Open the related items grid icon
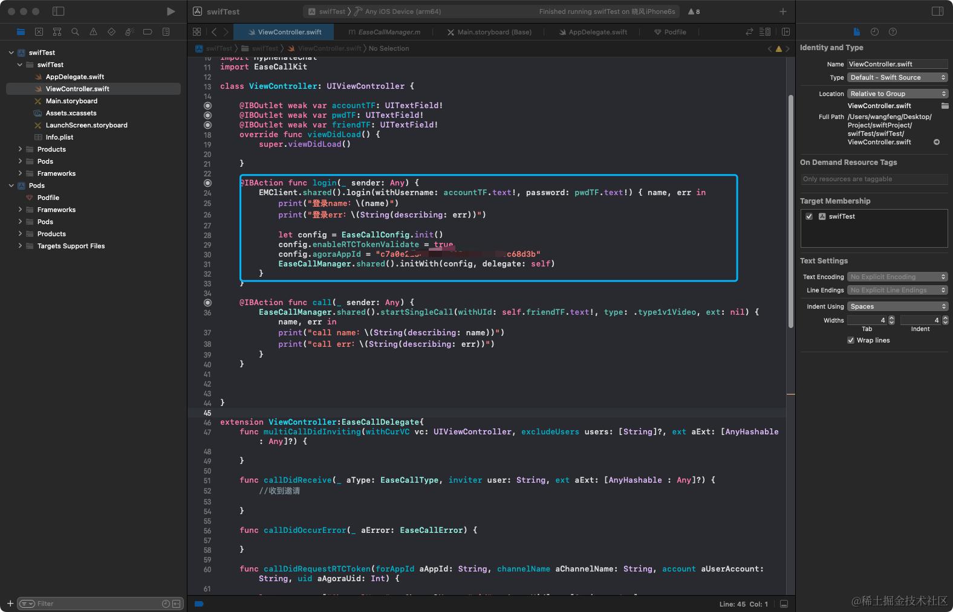Image resolution: width=953 pixels, height=612 pixels. coord(197,32)
